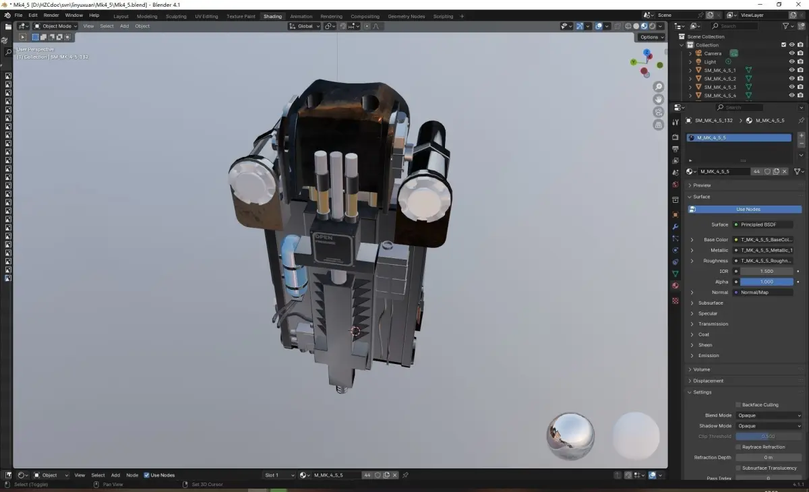
Task: Add material slot with plus button
Action: (802, 135)
